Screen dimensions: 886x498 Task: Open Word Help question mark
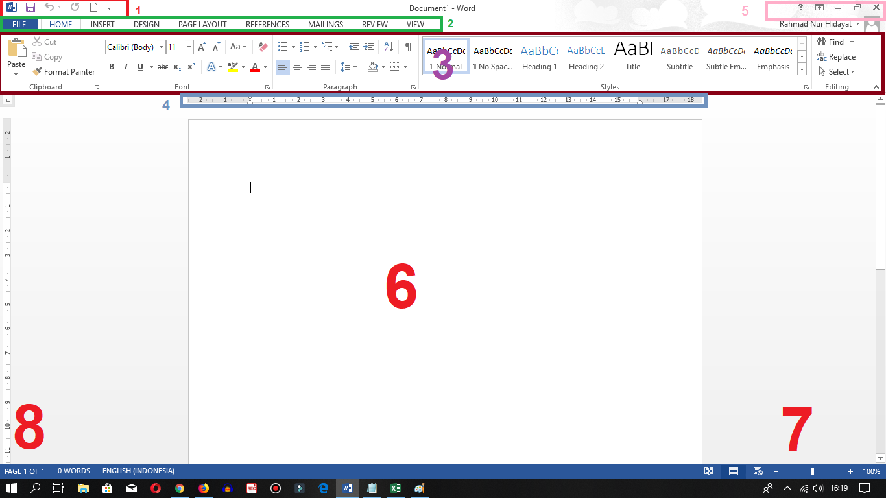coord(801,8)
